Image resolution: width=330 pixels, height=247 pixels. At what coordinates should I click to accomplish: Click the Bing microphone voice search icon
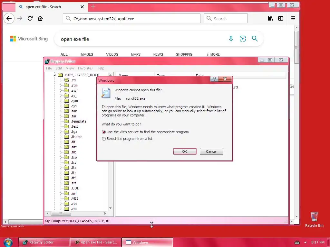pyautogui.click(x=231, y=39)
